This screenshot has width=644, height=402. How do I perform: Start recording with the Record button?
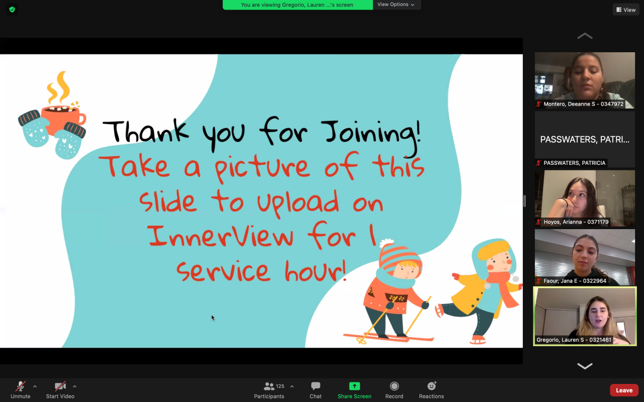coord(394,389)
